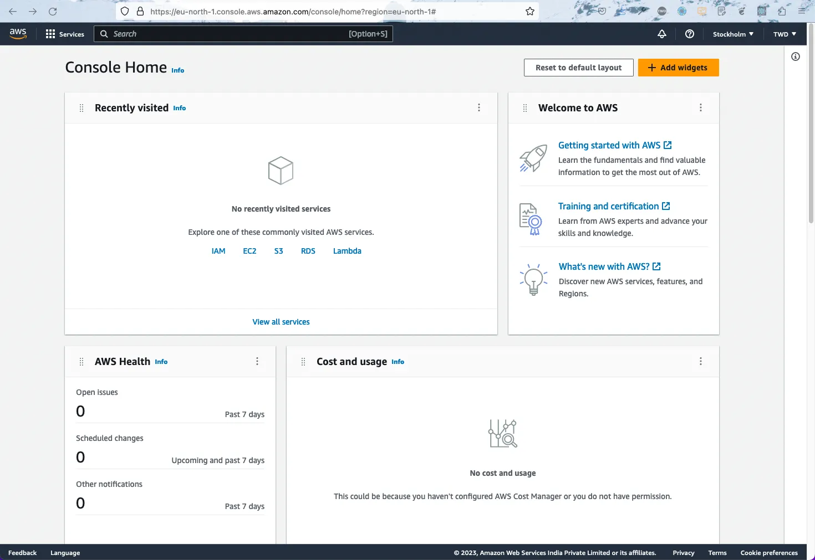Click the TWD round extension icon

[662, 11]
